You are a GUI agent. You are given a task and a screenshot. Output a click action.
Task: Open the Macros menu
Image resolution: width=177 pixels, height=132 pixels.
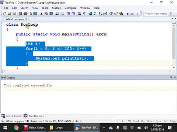(x=56, y=8)
